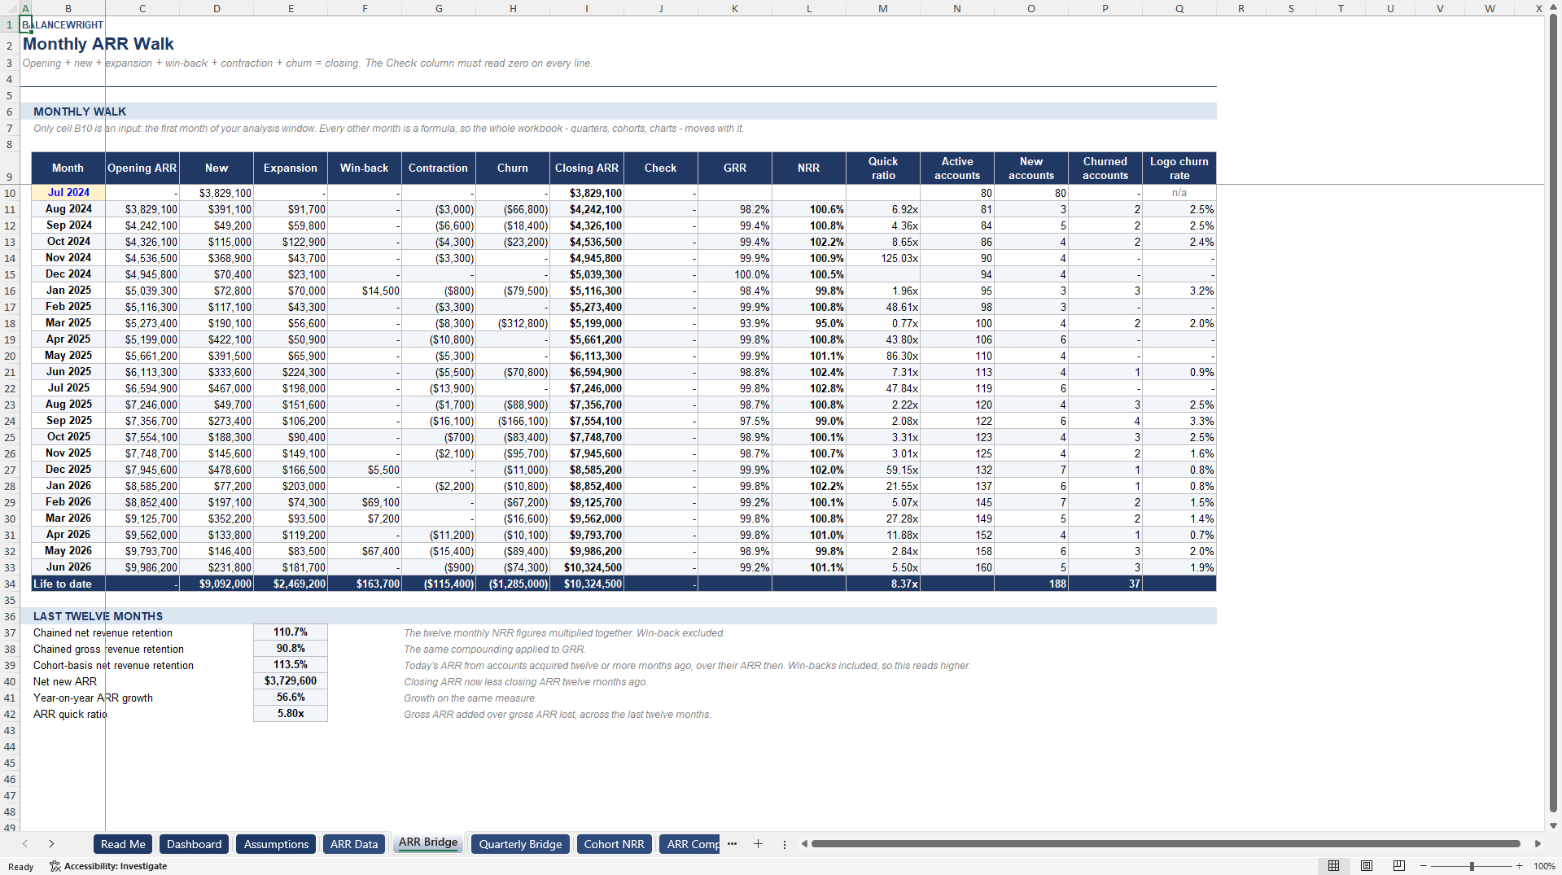This screenshot has height=875, width=1562.
Task: Select the $14,500 win-back cell
Action: pyautogui.click(x=365, y=291)
